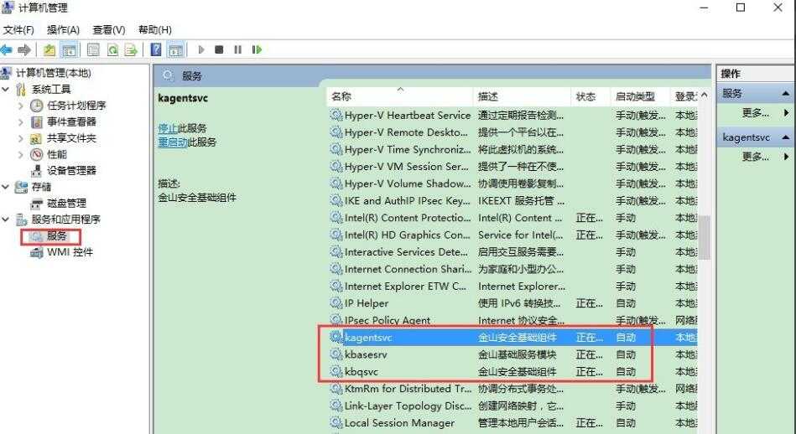Viewport: 796px width, 434px height.
Task: Select IKE and AuthIP IPsec Keying row
Action: point(512,201)
